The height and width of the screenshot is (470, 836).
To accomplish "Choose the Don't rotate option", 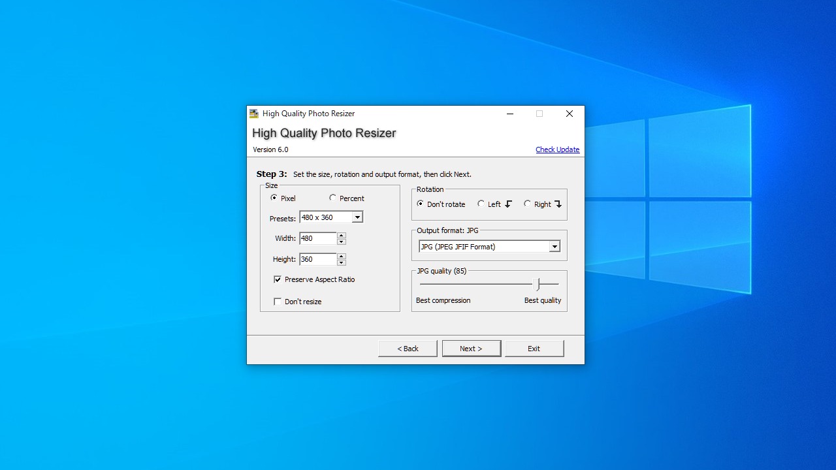I will [420, 204].
